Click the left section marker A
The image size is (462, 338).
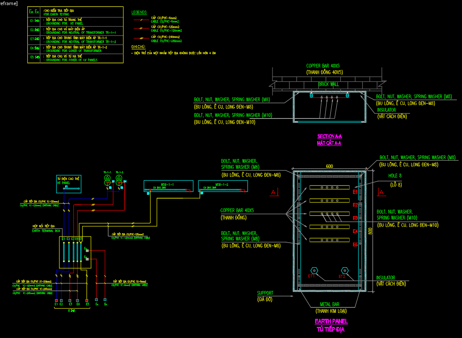273,192
